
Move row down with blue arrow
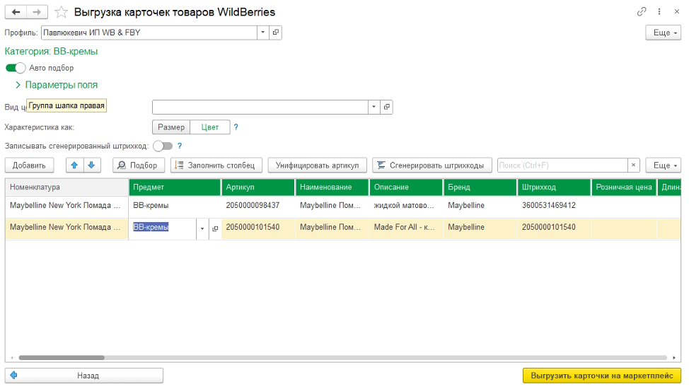pyautogui.click(x=92, y=165)
